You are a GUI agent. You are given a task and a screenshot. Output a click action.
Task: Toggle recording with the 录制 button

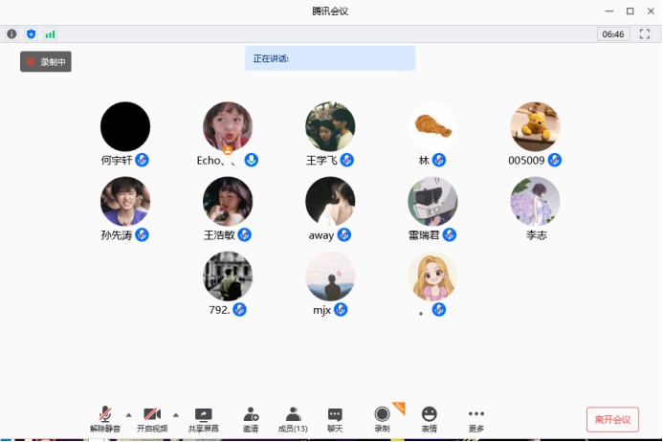point(382,419)
